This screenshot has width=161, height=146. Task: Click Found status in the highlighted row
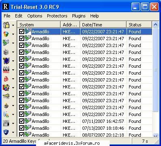pos(135,32)
